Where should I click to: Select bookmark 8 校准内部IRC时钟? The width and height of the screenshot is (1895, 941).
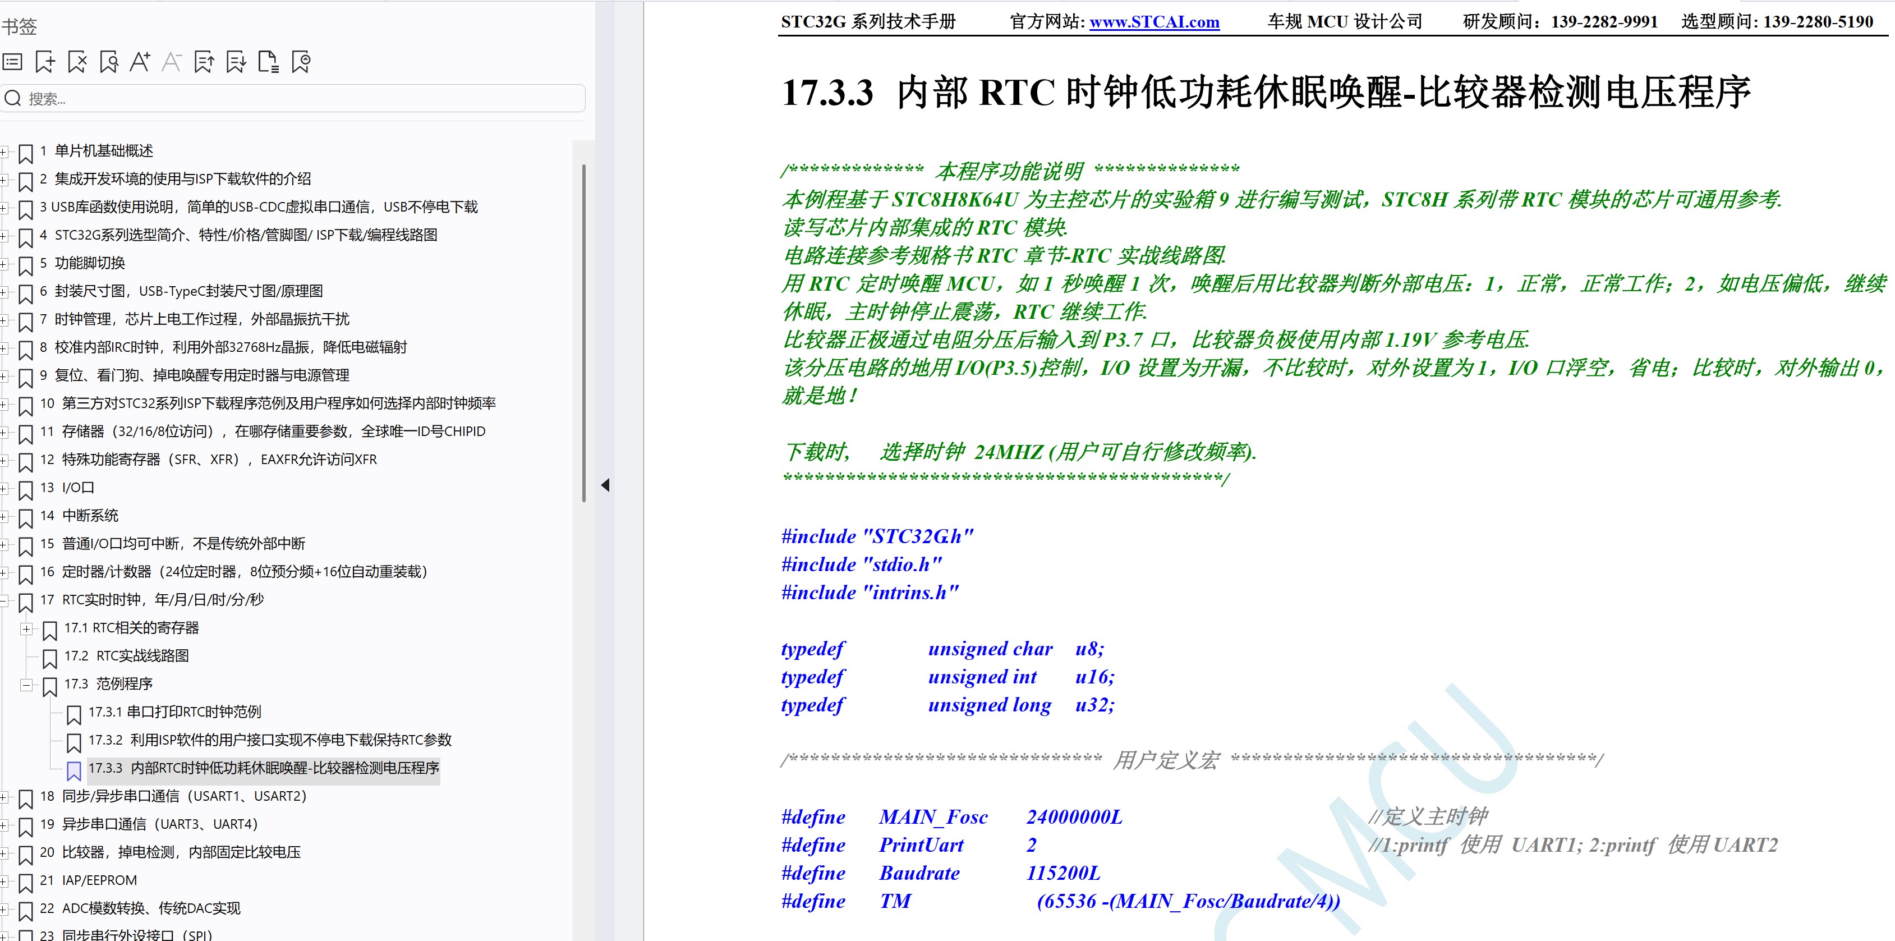coord(223,347)
